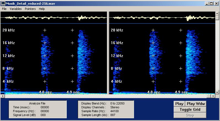
Task: Close the spectrogram window
Action: coord(216,4)
